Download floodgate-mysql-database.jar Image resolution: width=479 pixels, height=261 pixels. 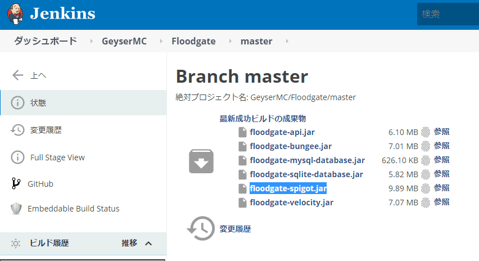coord(308,160)
